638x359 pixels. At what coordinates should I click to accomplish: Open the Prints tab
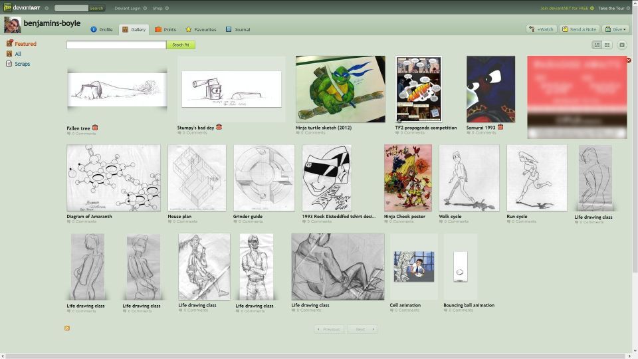[165, 29]
